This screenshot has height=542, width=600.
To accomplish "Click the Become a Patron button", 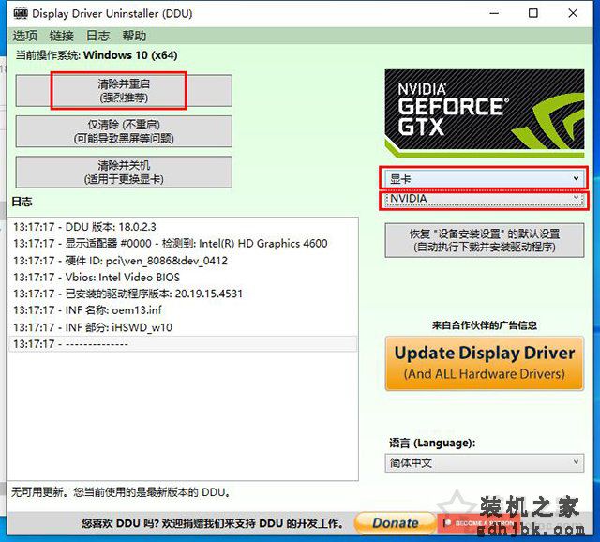I will [479, 523].
